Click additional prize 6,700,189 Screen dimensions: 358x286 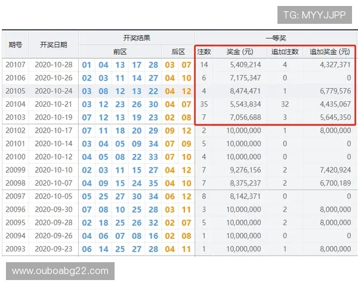pyautogui.click(x=335, y=183)
